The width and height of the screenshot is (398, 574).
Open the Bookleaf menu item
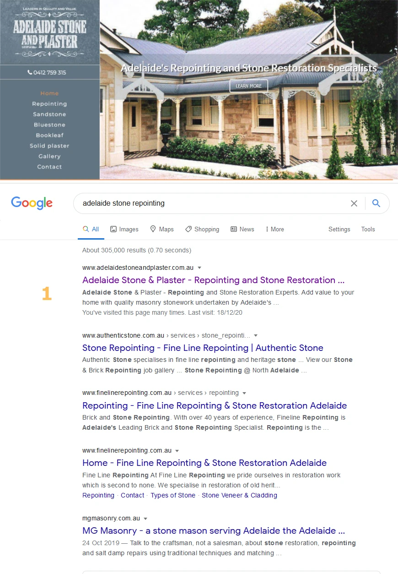49,136
